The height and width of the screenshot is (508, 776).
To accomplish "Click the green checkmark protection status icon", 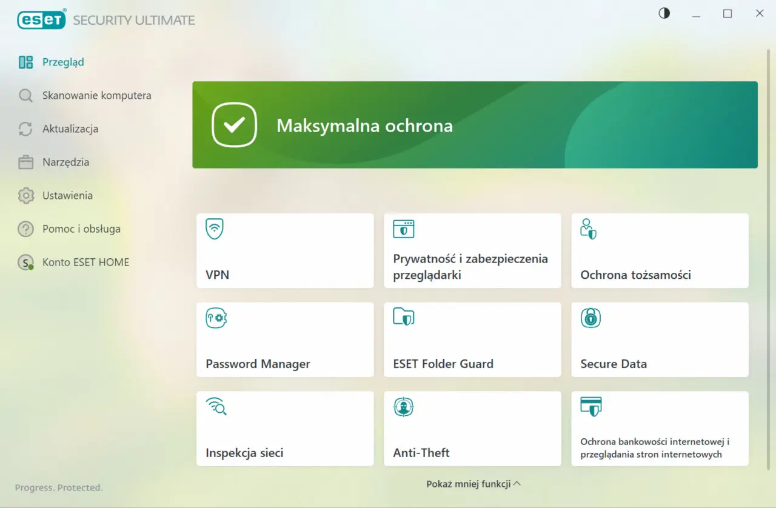I will pos(235,125).
